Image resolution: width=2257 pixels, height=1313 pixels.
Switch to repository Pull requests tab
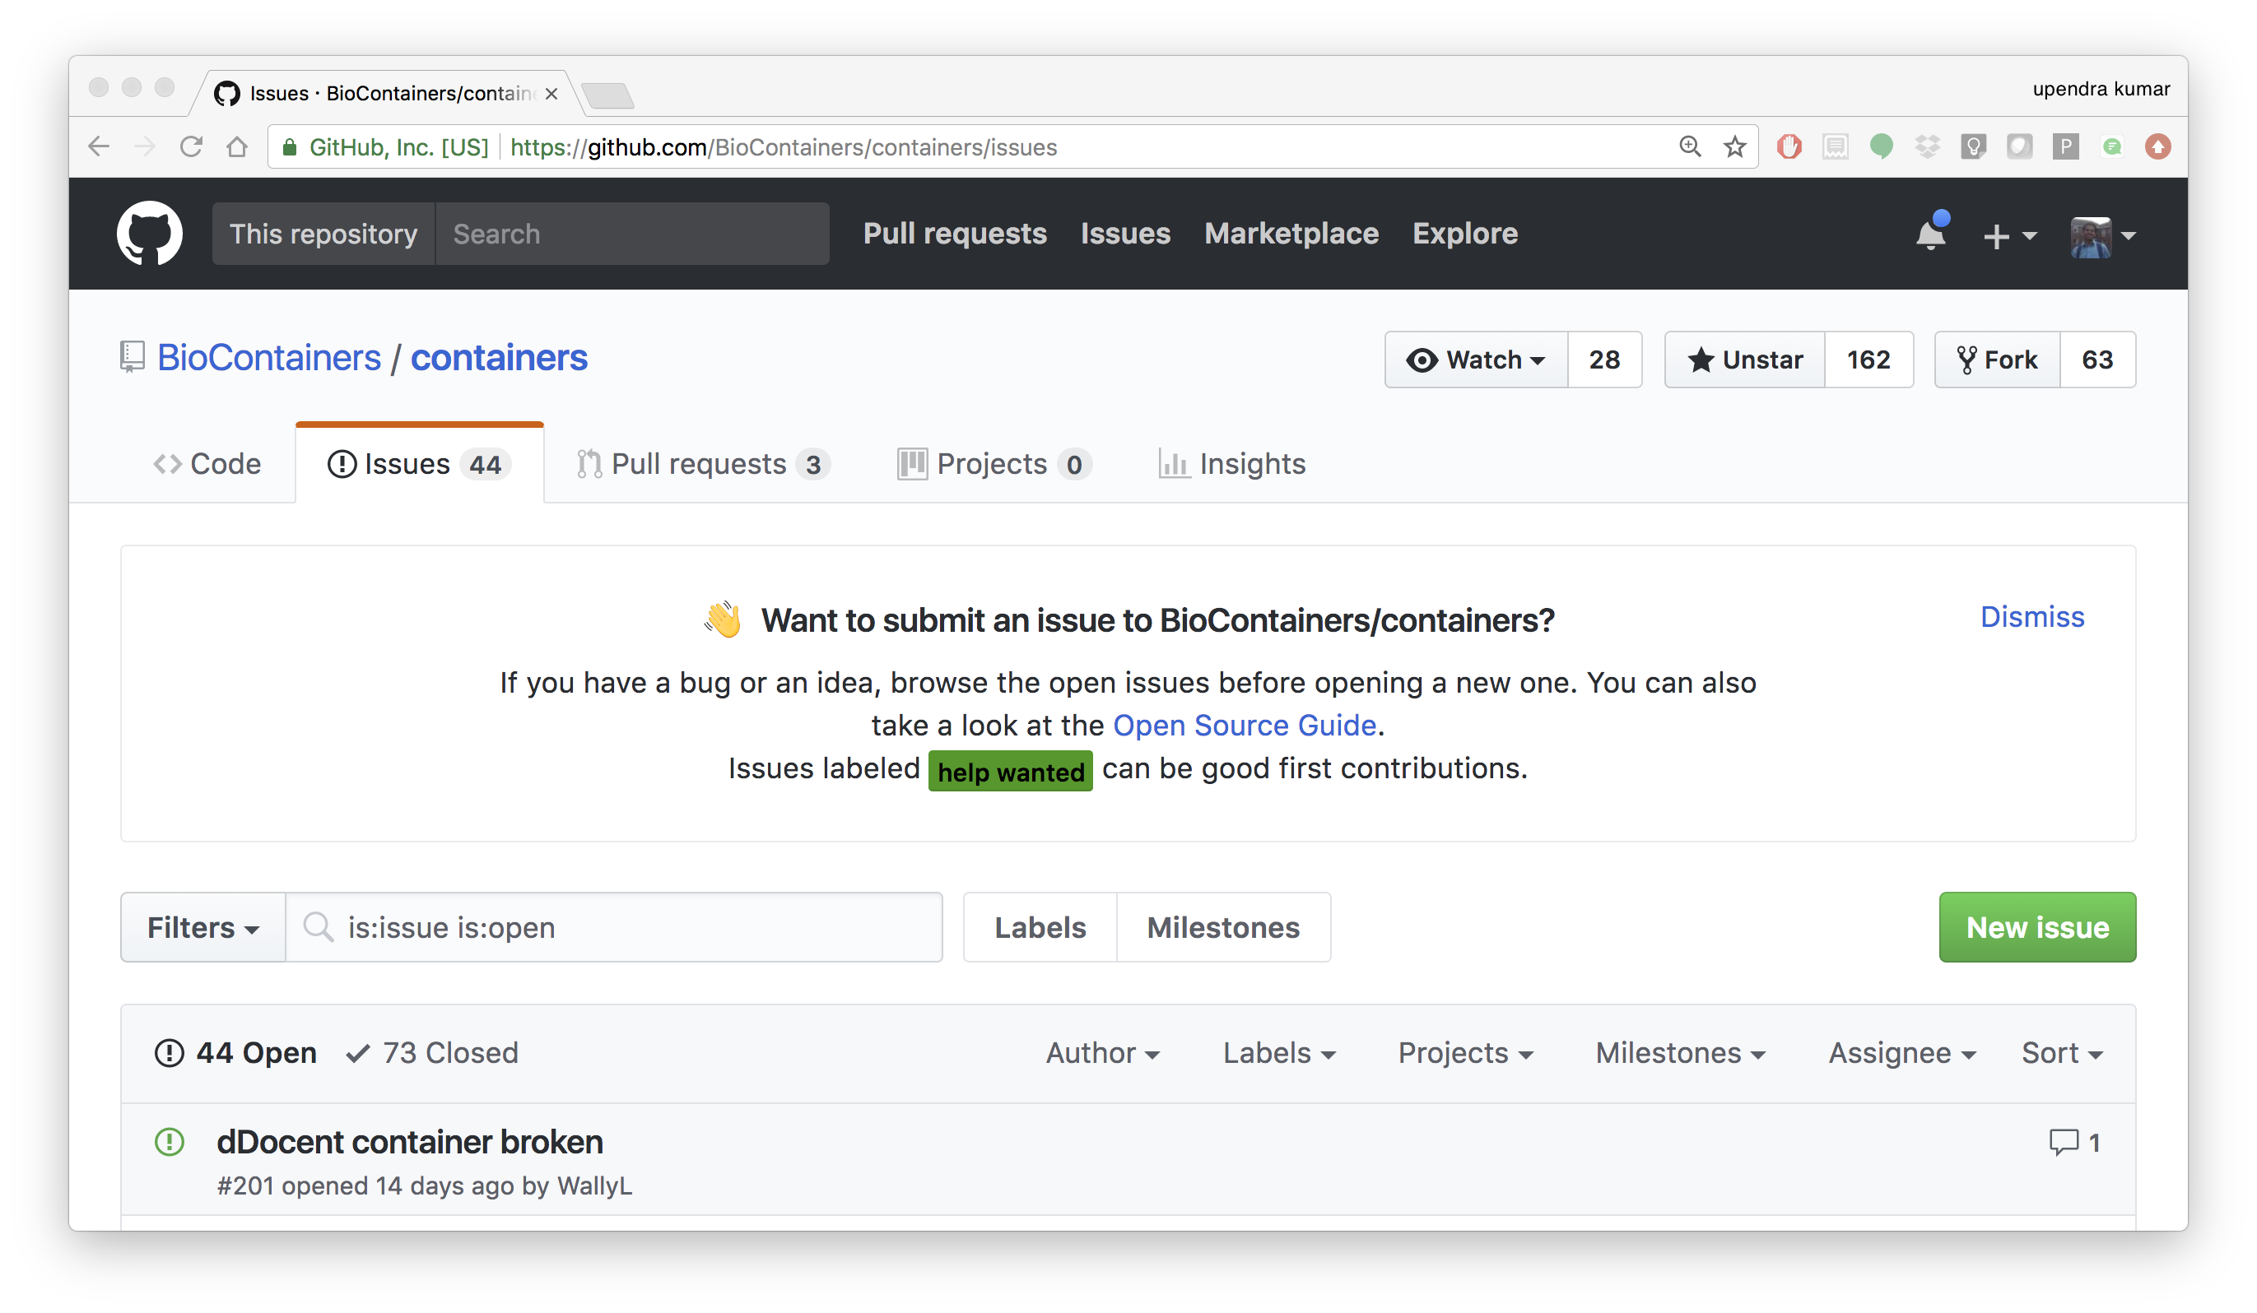point(704,464)
